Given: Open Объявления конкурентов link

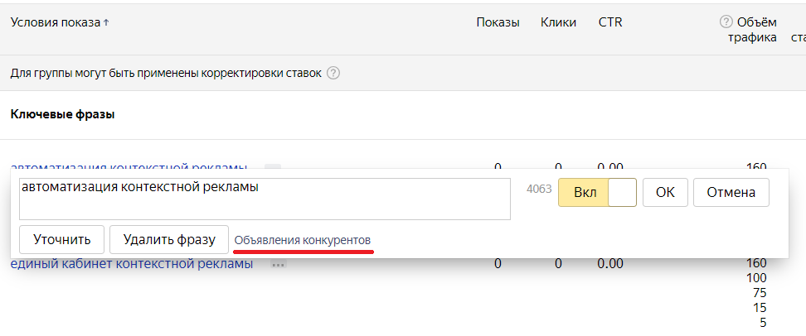Looking at the screenshot, I should [303, 240].
